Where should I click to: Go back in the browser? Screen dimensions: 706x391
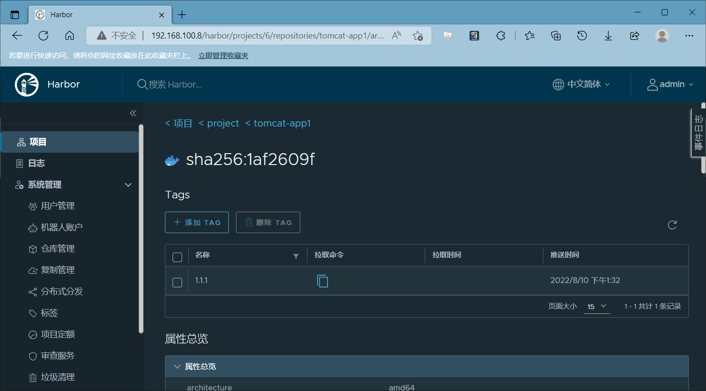click(x=17, y=36)
